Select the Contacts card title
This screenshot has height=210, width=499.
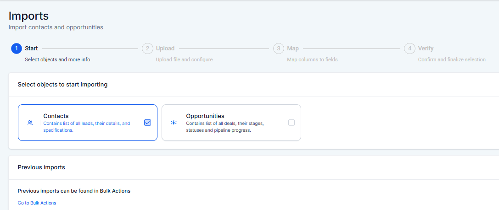point(56,116)
